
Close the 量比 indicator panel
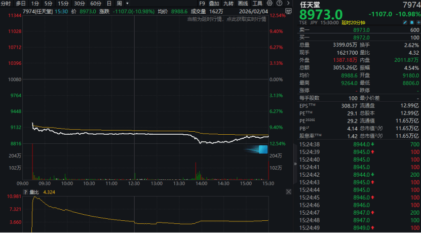click(x=288, y=192)
